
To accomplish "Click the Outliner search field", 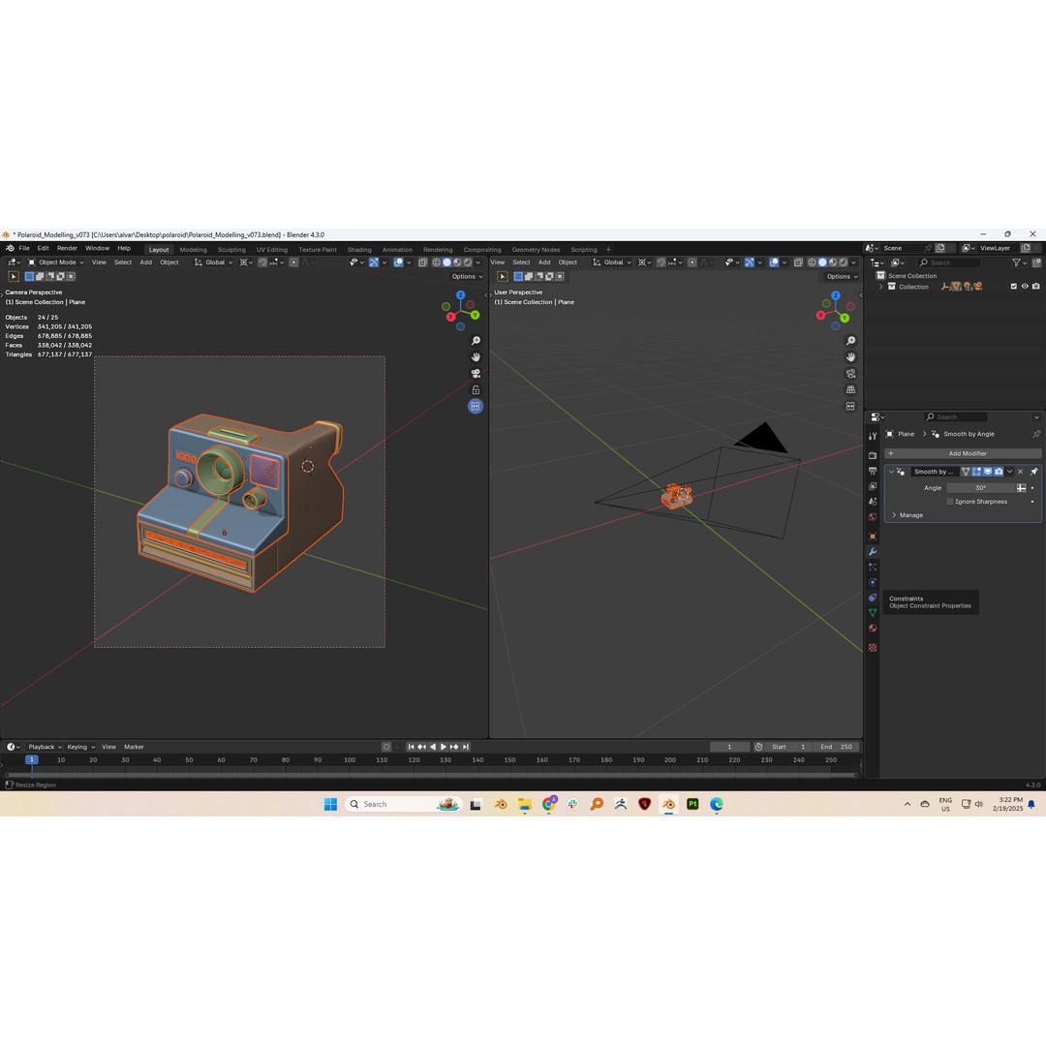I will click(x=949, y=262).
